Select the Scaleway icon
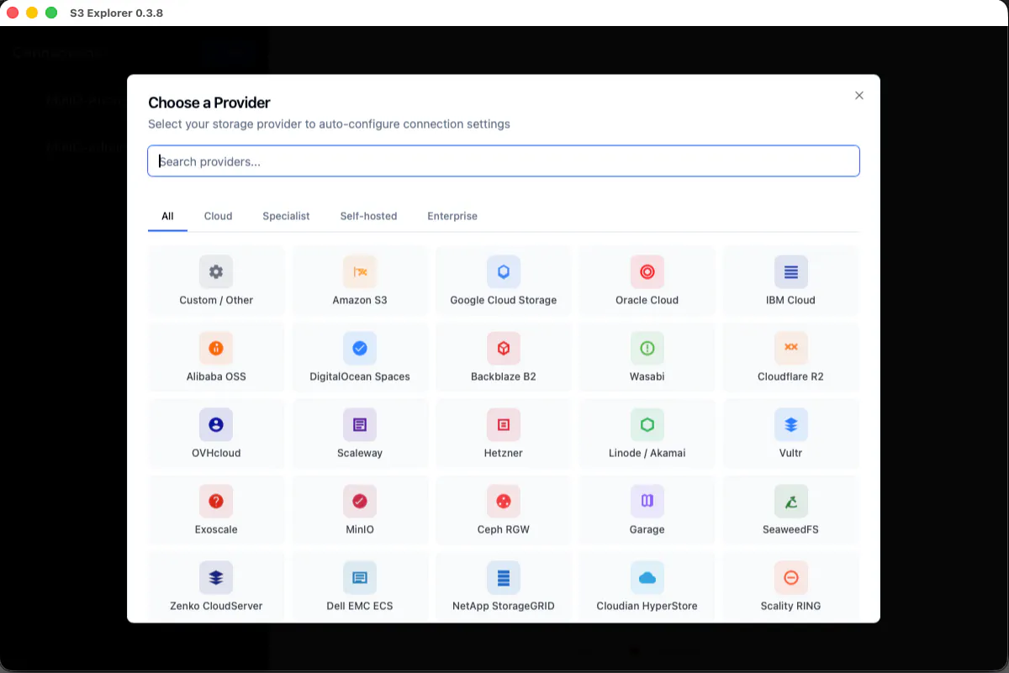 [360, 424]
